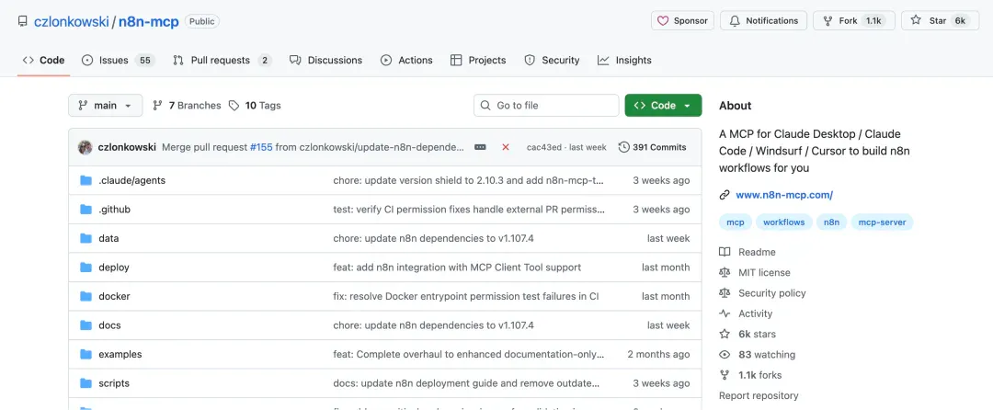The image size is (993, 410).
Task: Click the fork icon next to 1.1k forks
Action: pos(725,374)
